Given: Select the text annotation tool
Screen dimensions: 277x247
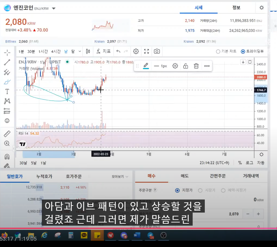Looking at the screenshot, I should [7, 91].
